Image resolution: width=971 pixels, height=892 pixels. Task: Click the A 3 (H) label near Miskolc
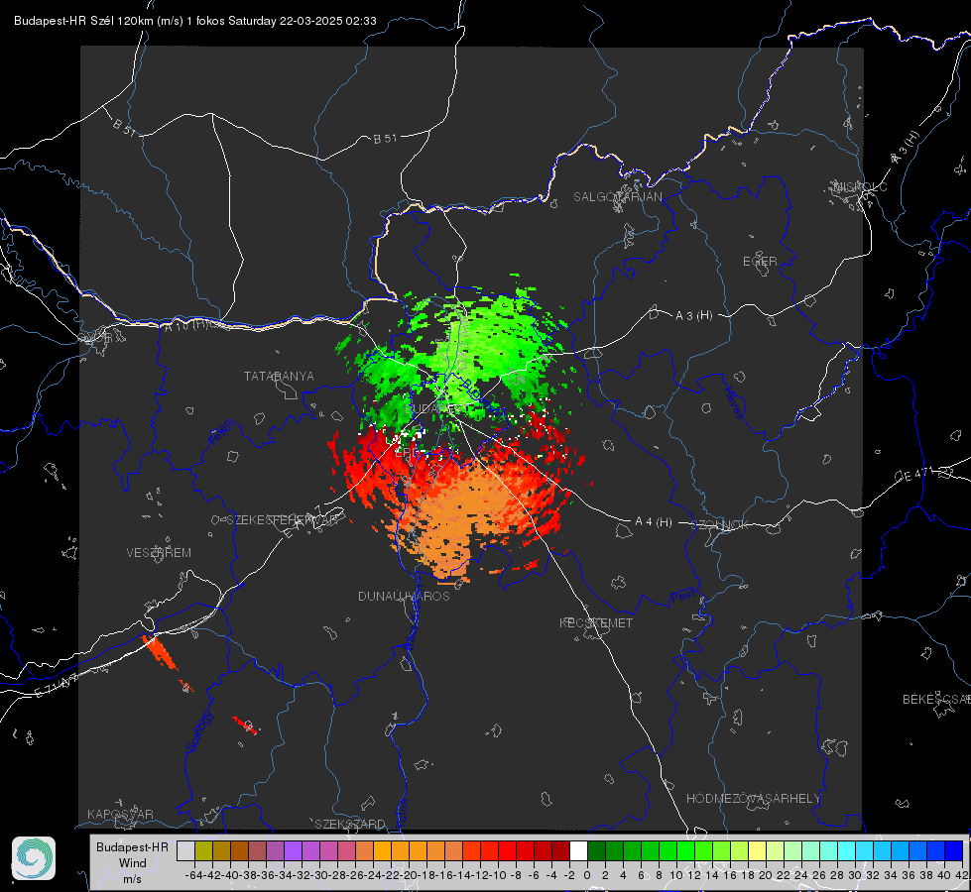pyautogui.click(x=906, y=148)
